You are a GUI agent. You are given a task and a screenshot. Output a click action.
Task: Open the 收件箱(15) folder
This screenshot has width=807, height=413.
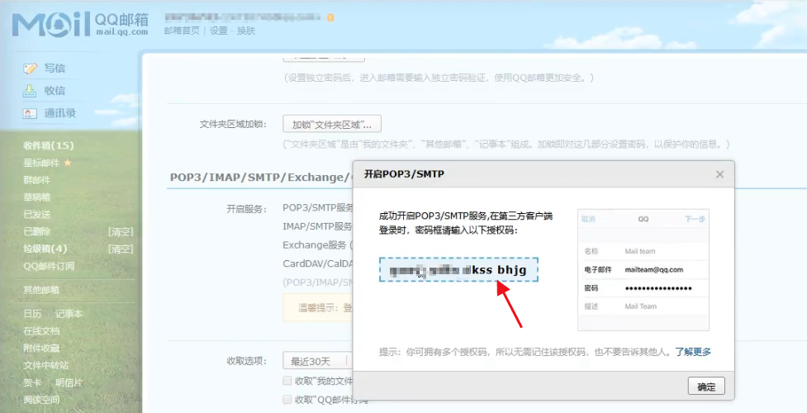tap(49, 145)
